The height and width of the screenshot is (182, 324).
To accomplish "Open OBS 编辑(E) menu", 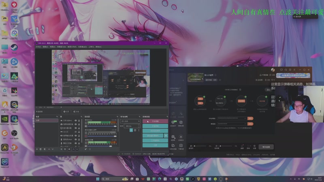I will (x=45, y=47).
